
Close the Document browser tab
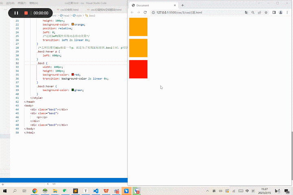(175, 5)
